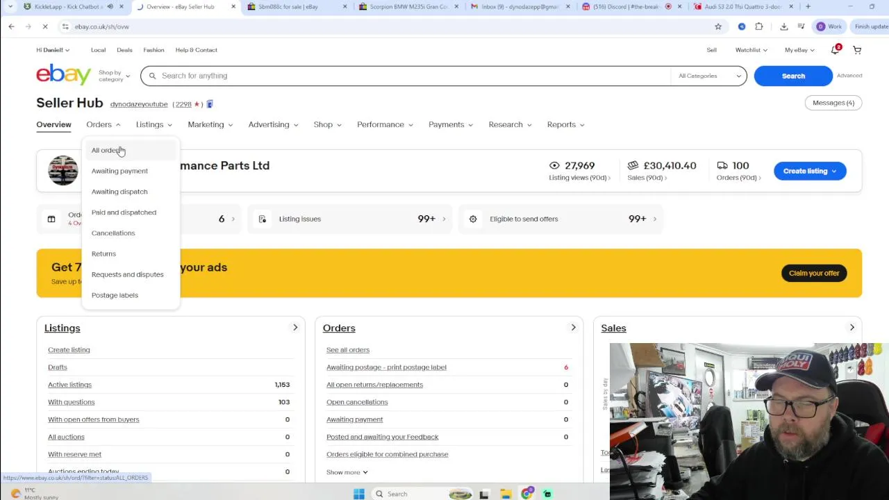Expand the Marketing menu
Viewport: 889px width, 500px height.
210,124
